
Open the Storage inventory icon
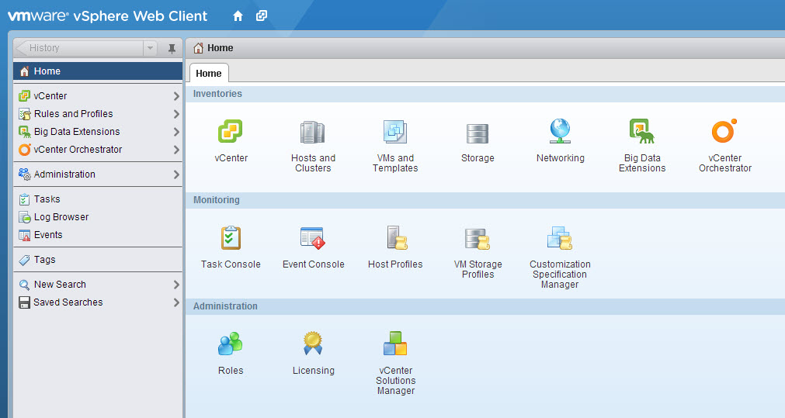click(x=478, y=133)
